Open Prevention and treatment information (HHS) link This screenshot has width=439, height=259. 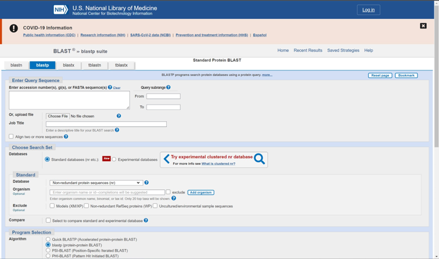[x=212, y=35]
